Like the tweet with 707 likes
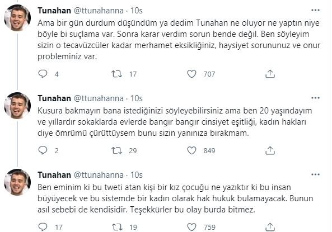This screenshot has height=232, width=332. pyautogui.click(x=191, y=74)
